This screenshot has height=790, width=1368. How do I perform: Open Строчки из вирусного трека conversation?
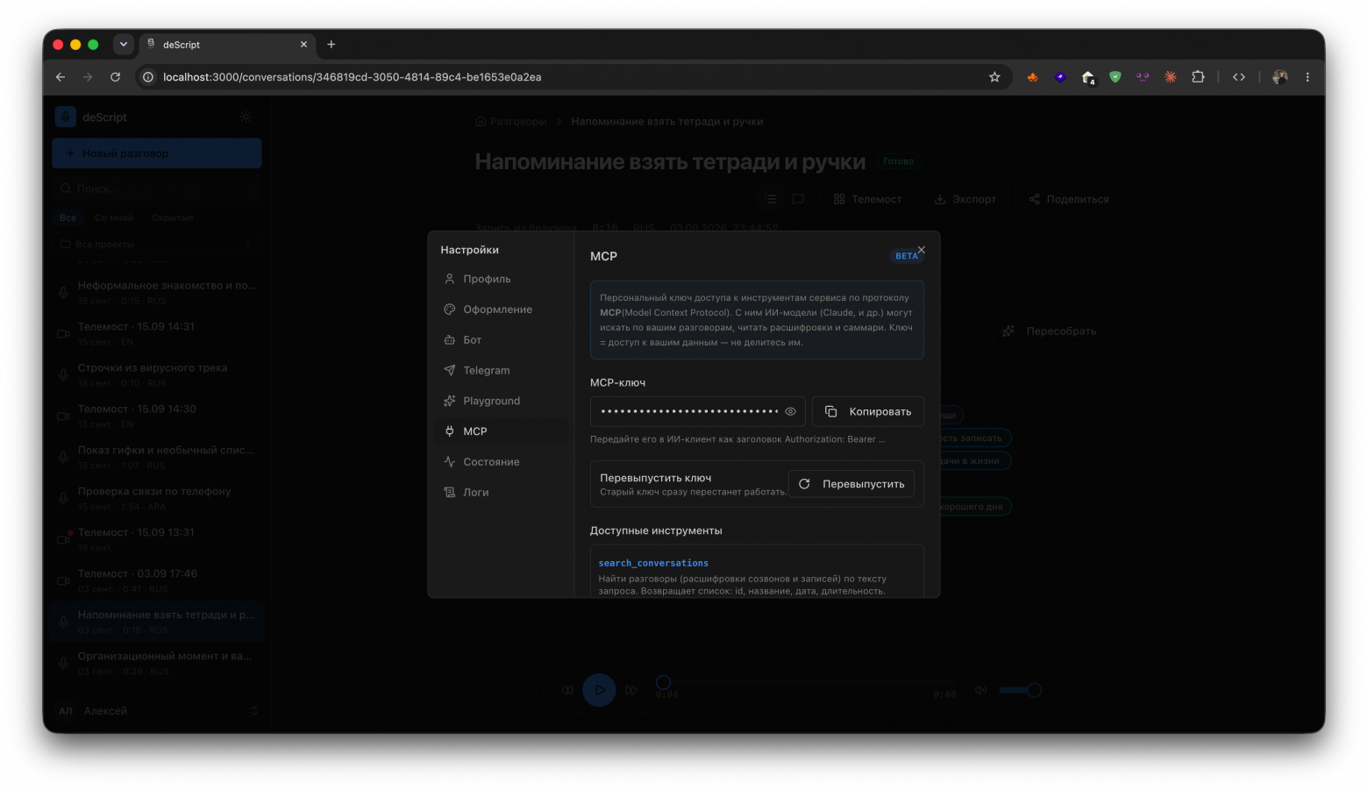click(x=157, y=374)
